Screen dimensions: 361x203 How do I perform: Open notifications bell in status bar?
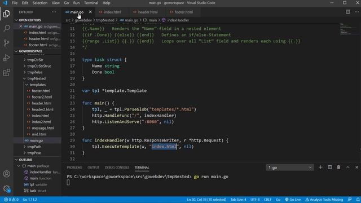click(358, 200)
